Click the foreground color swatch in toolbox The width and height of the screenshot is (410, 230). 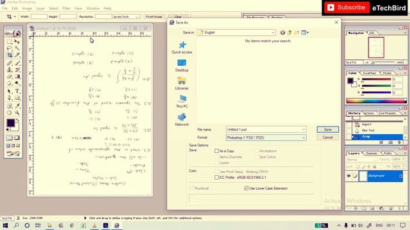pos(11,123)
